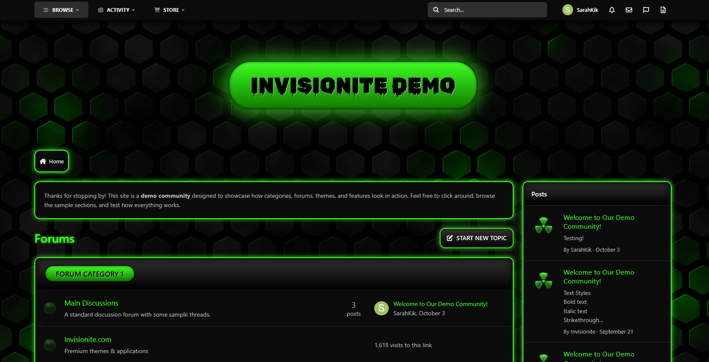Click 1,618 visits to this link text

403,345
